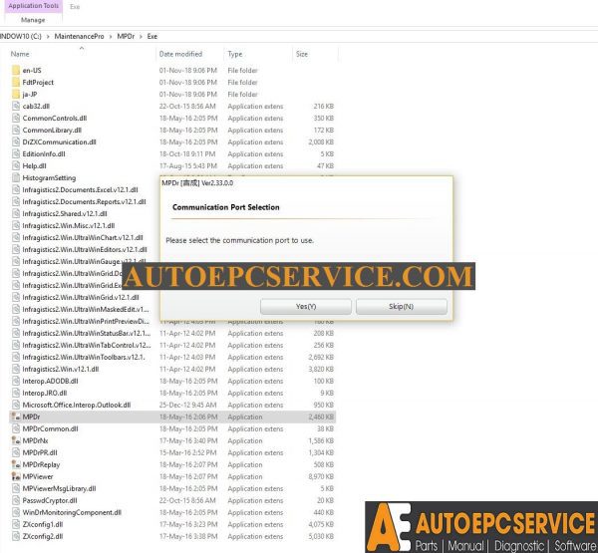Select Infragistics2.Win.UltraWinChart.v12.1.dll file name

pyautogui.click(x=83, y=237)
